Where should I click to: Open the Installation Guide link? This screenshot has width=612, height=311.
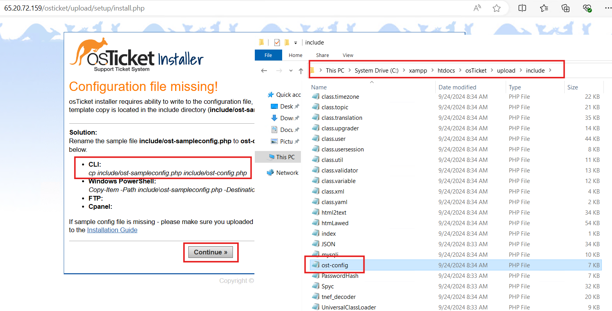tap(112, 230)
